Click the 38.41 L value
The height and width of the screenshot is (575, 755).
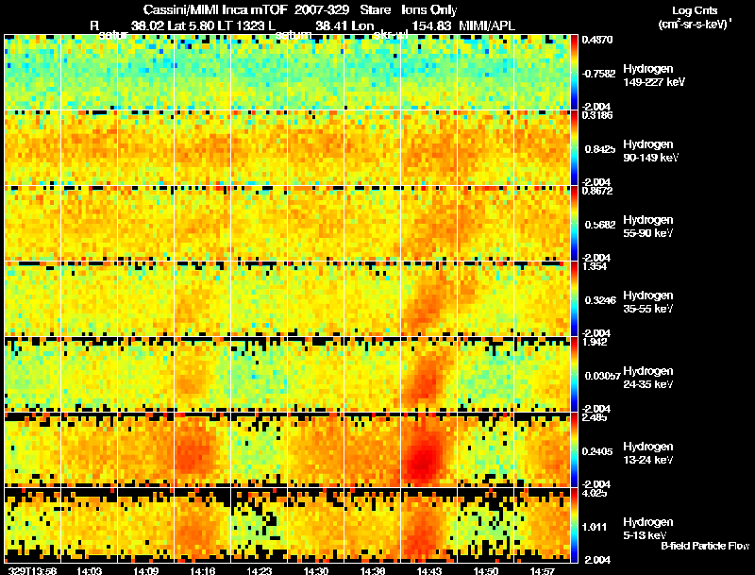click(x=334, y=25)
